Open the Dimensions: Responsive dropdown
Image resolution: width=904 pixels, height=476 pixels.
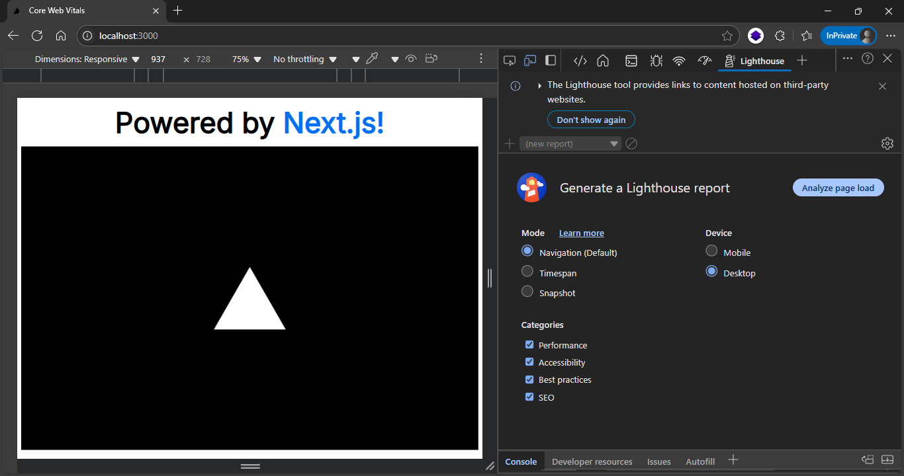click(87, 59)
